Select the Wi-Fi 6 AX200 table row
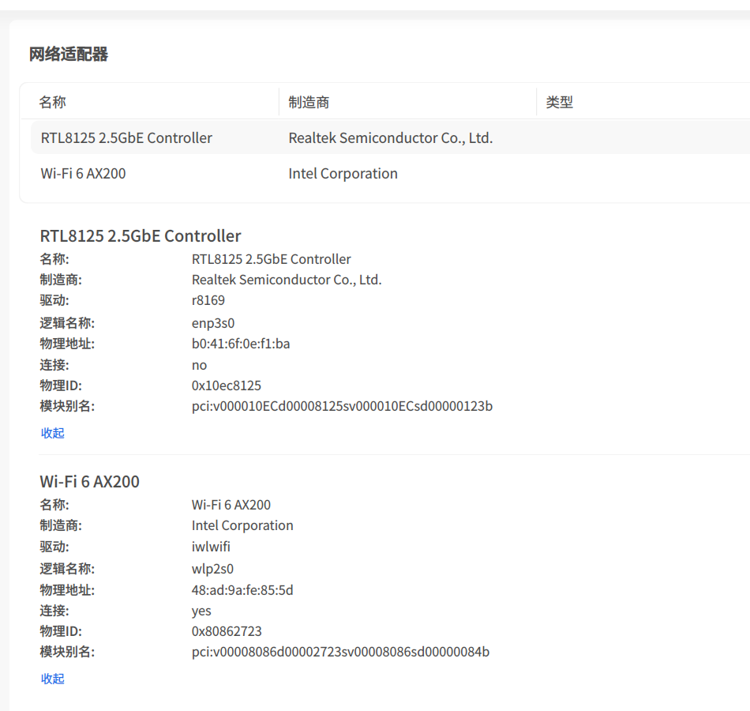 pyautogui.click(x=390, y=173)
